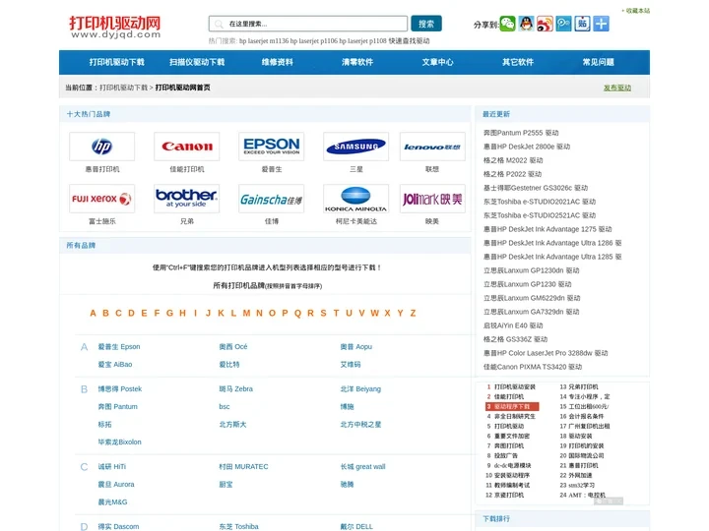Open brand 爱普生 Epson

(x=119, y=347)
